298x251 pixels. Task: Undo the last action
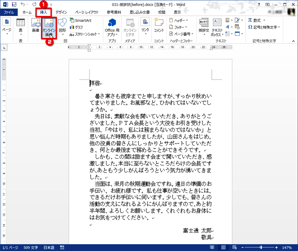(x=23, y=4)
